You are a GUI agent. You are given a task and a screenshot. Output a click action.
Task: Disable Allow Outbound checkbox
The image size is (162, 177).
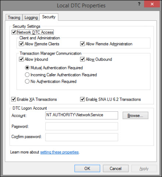[x=82, y=59]
